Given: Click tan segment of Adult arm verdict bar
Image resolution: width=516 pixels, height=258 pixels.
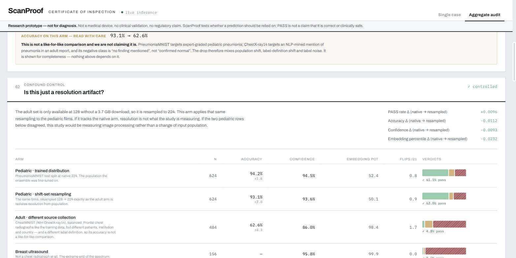Looking at the screenshot, I should (429, 224).
